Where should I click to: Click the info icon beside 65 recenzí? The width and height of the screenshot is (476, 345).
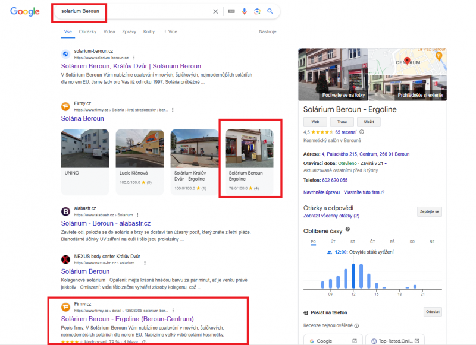(x=362, y=132)
